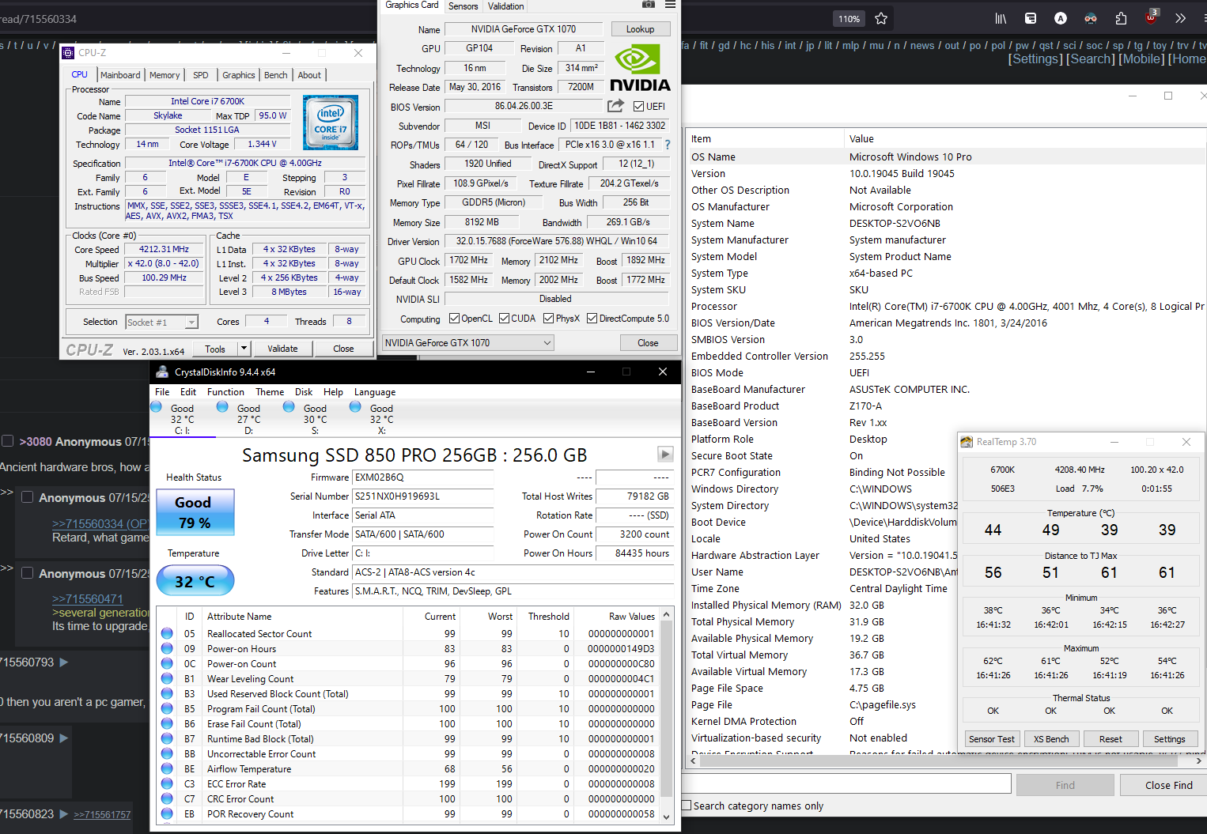
Task: Toggle the UEFI checkbox in GPU-Z
Action: (639, 106)
